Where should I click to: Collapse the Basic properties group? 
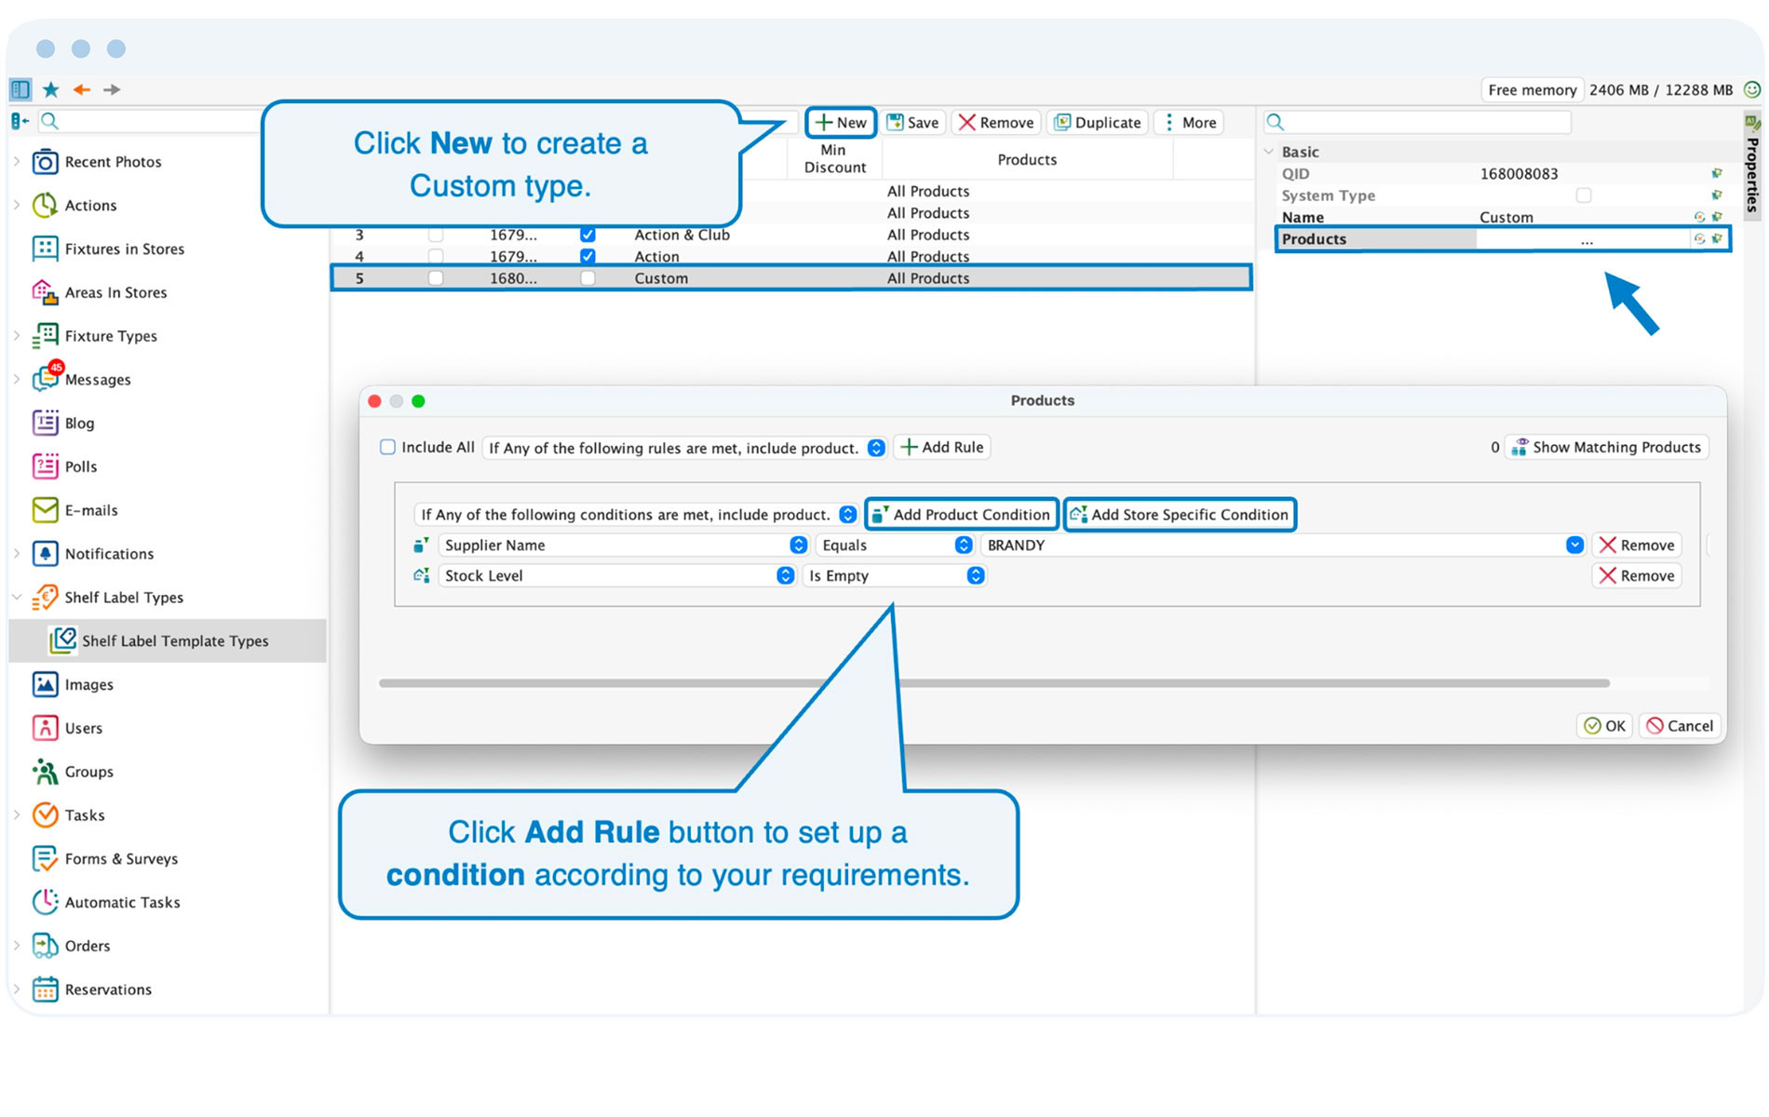1269,151
